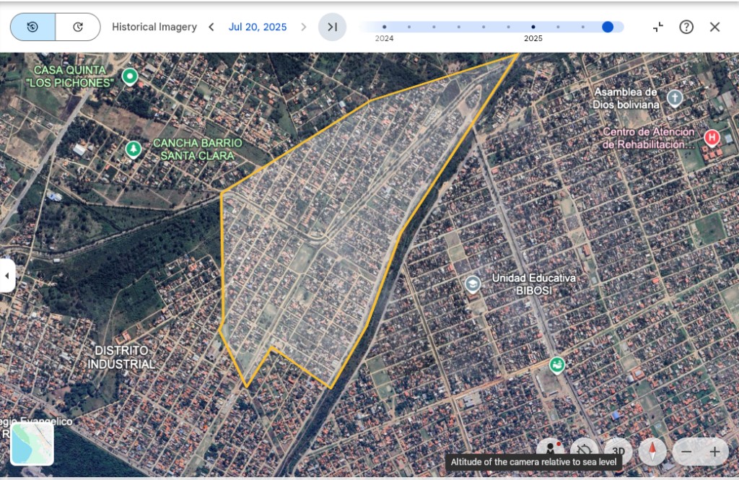Go to previous imagery date
The height and width of the screenshot is (480, 739).
click(x=211, y=27)
